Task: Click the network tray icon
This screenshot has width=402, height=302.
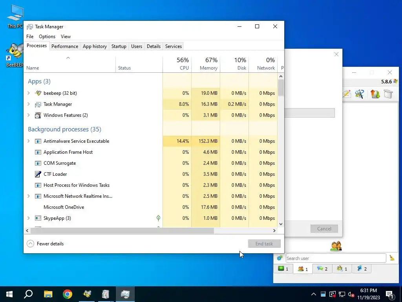Action: [x=342, y=294]
